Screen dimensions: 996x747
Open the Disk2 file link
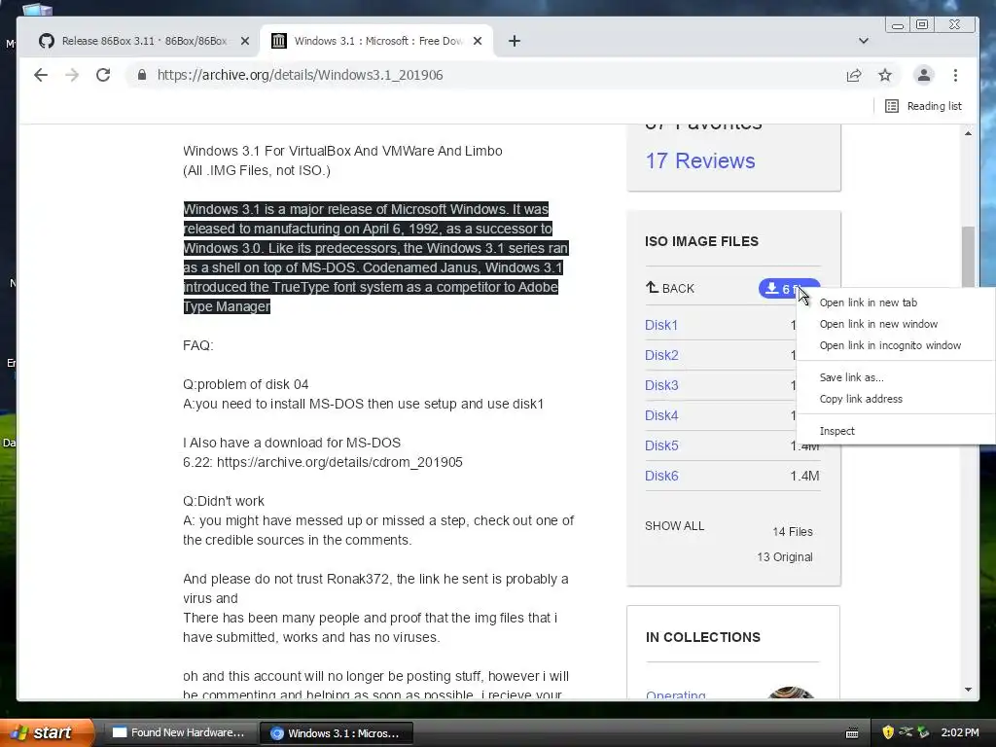661,355
